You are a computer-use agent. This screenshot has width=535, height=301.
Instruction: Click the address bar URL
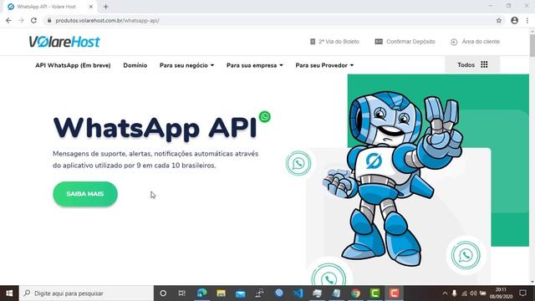(108, 20)
